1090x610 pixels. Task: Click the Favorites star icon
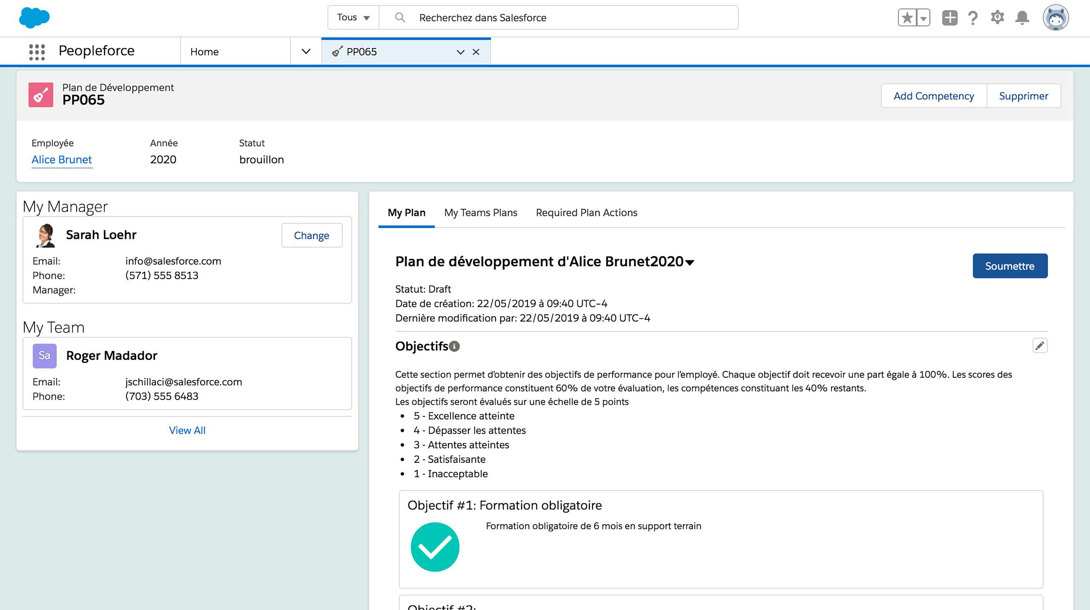click(907, 18)
